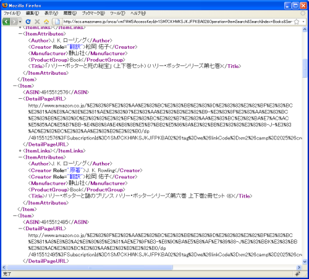Click the greyed Forward arrow button
Viewport: 309px width, 279px height.
[14, 22]
